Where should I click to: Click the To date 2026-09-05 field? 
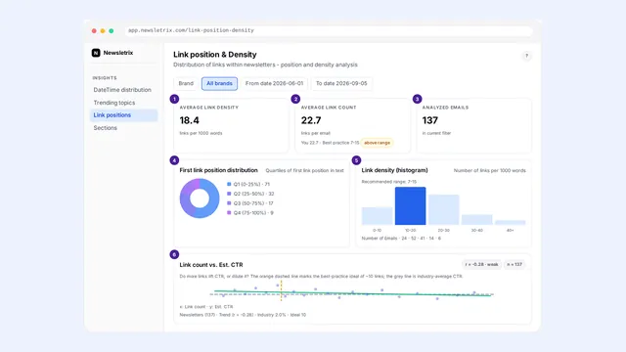pos(341,83)
